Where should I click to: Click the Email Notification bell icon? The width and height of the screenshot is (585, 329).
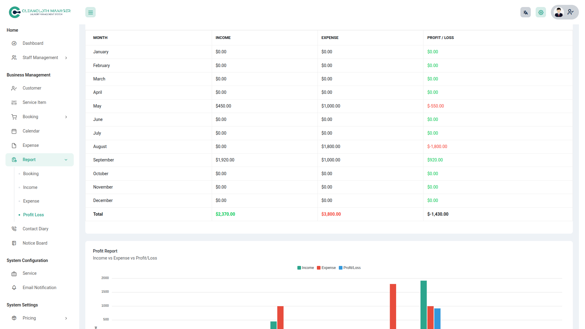coord(14,288)
